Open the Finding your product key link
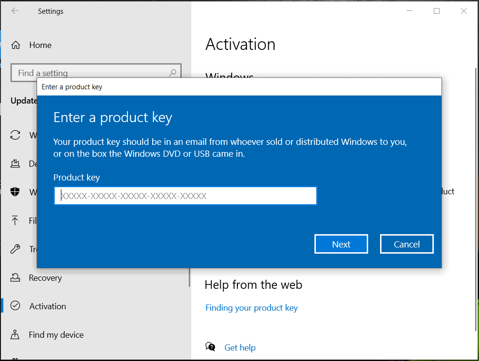The height and width of the screenshot is (361, 479). [252, 308]
